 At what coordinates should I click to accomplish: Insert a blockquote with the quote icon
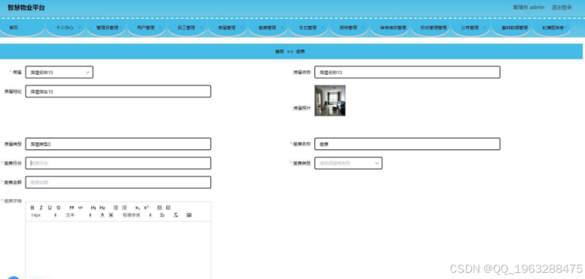71,208
